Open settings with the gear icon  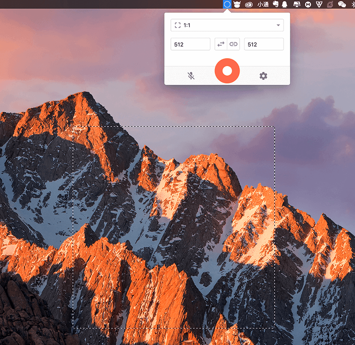(x=263, y=76)
